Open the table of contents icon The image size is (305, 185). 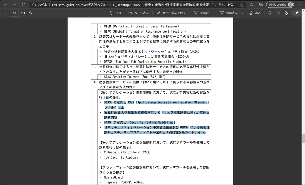tap(4, 13)
